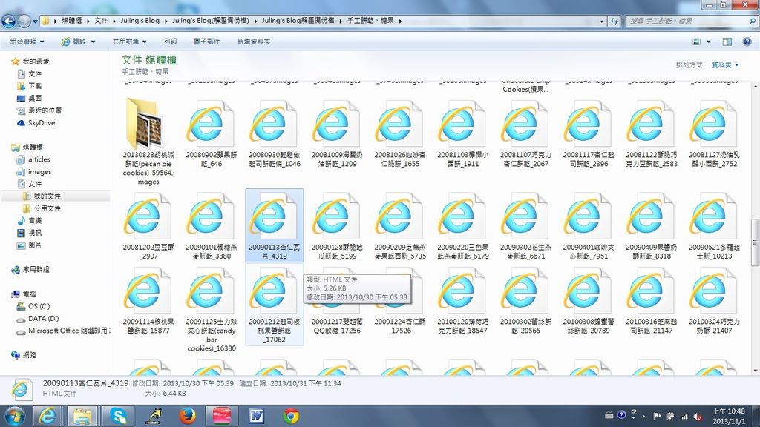Click the Explorer forward arrow button
This screenshot has width=760, height=427.
(24, 21)
